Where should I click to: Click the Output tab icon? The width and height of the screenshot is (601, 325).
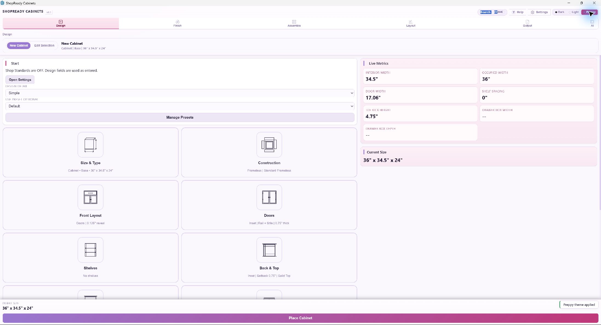click(x=527, y=22)
